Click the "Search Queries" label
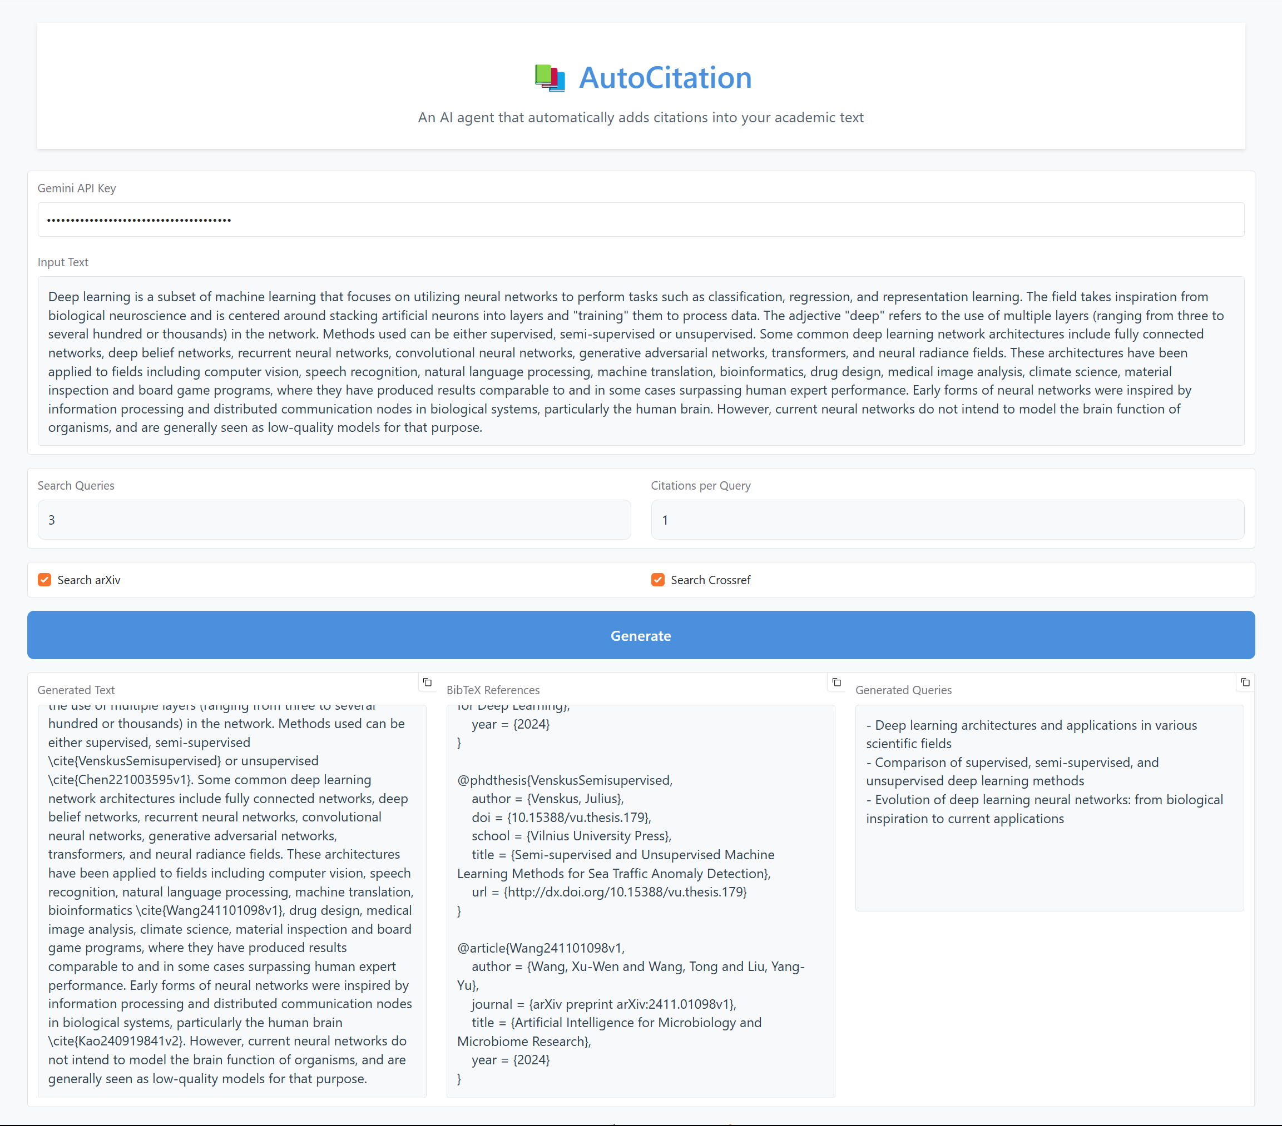 (76, 486)
